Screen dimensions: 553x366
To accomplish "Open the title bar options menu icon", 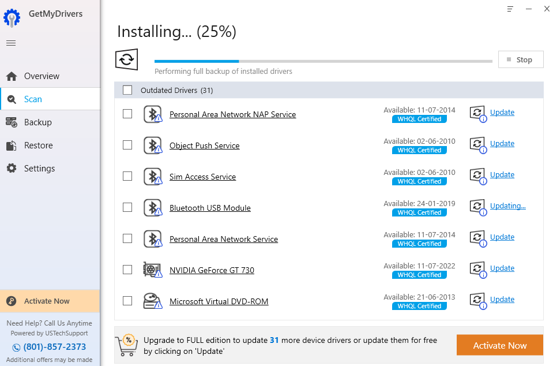I will point(510,9).
